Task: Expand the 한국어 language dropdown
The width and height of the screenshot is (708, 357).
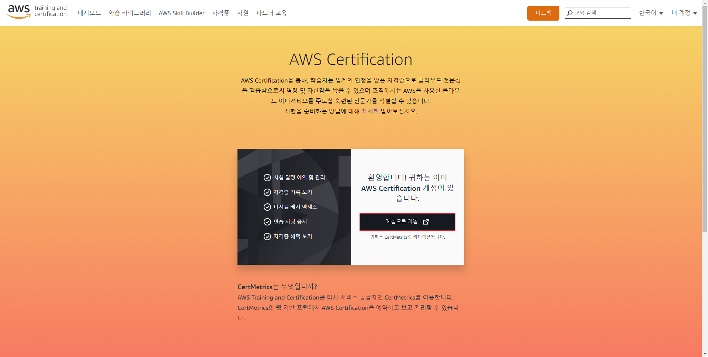Action: pyautogui.click(x=651, y=13)
